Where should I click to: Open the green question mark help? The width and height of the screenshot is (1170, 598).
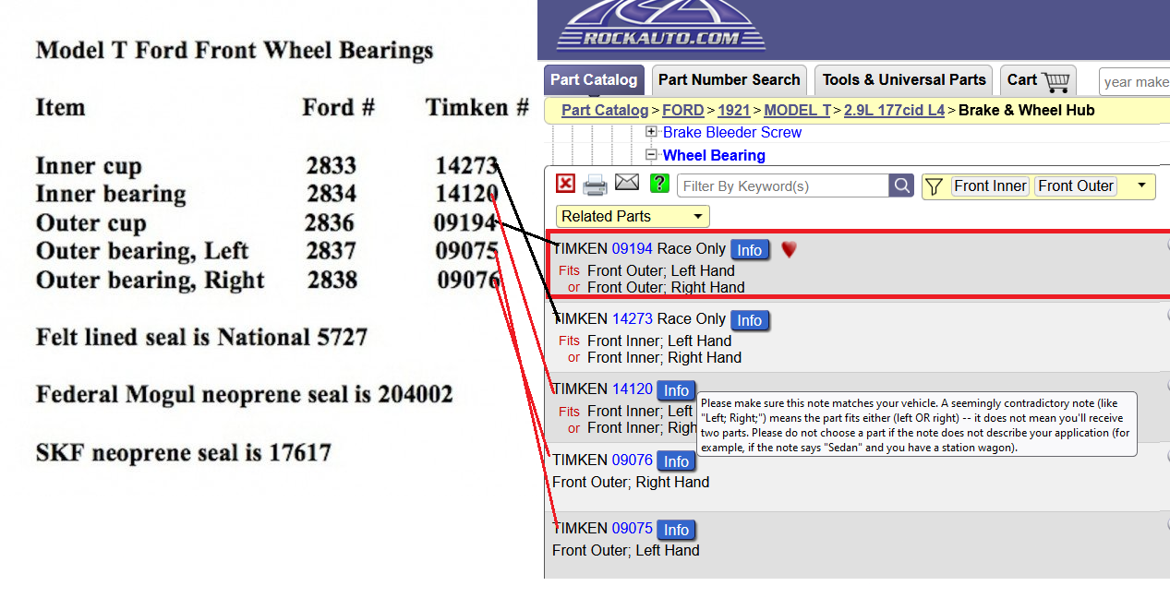[658, 184]
